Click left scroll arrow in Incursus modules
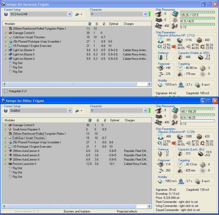Viewport: 219px width, 215px height. pyautogui.click(x=5, y=84)
